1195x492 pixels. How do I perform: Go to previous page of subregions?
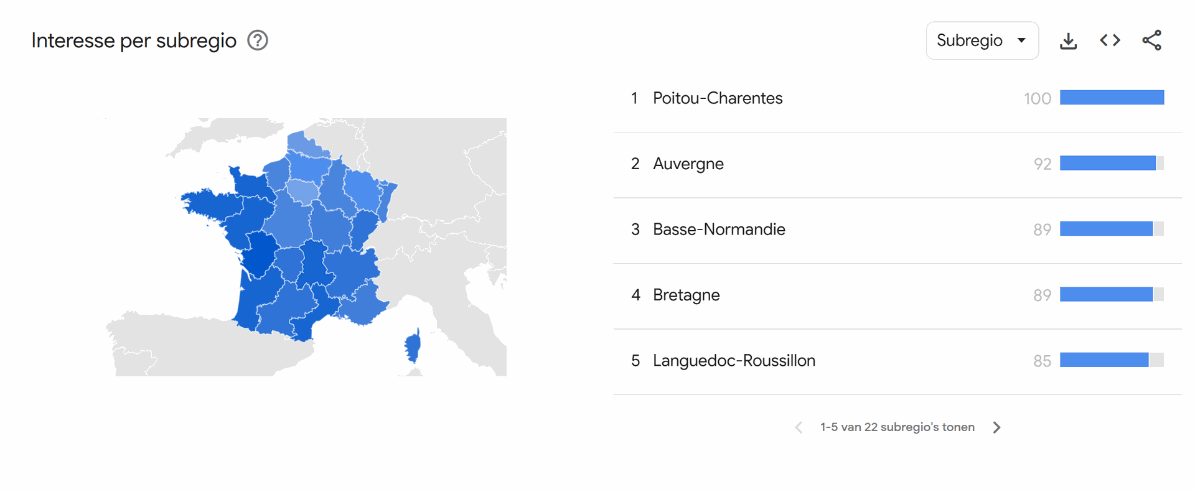pyautogui.click(x=799, y=427)
